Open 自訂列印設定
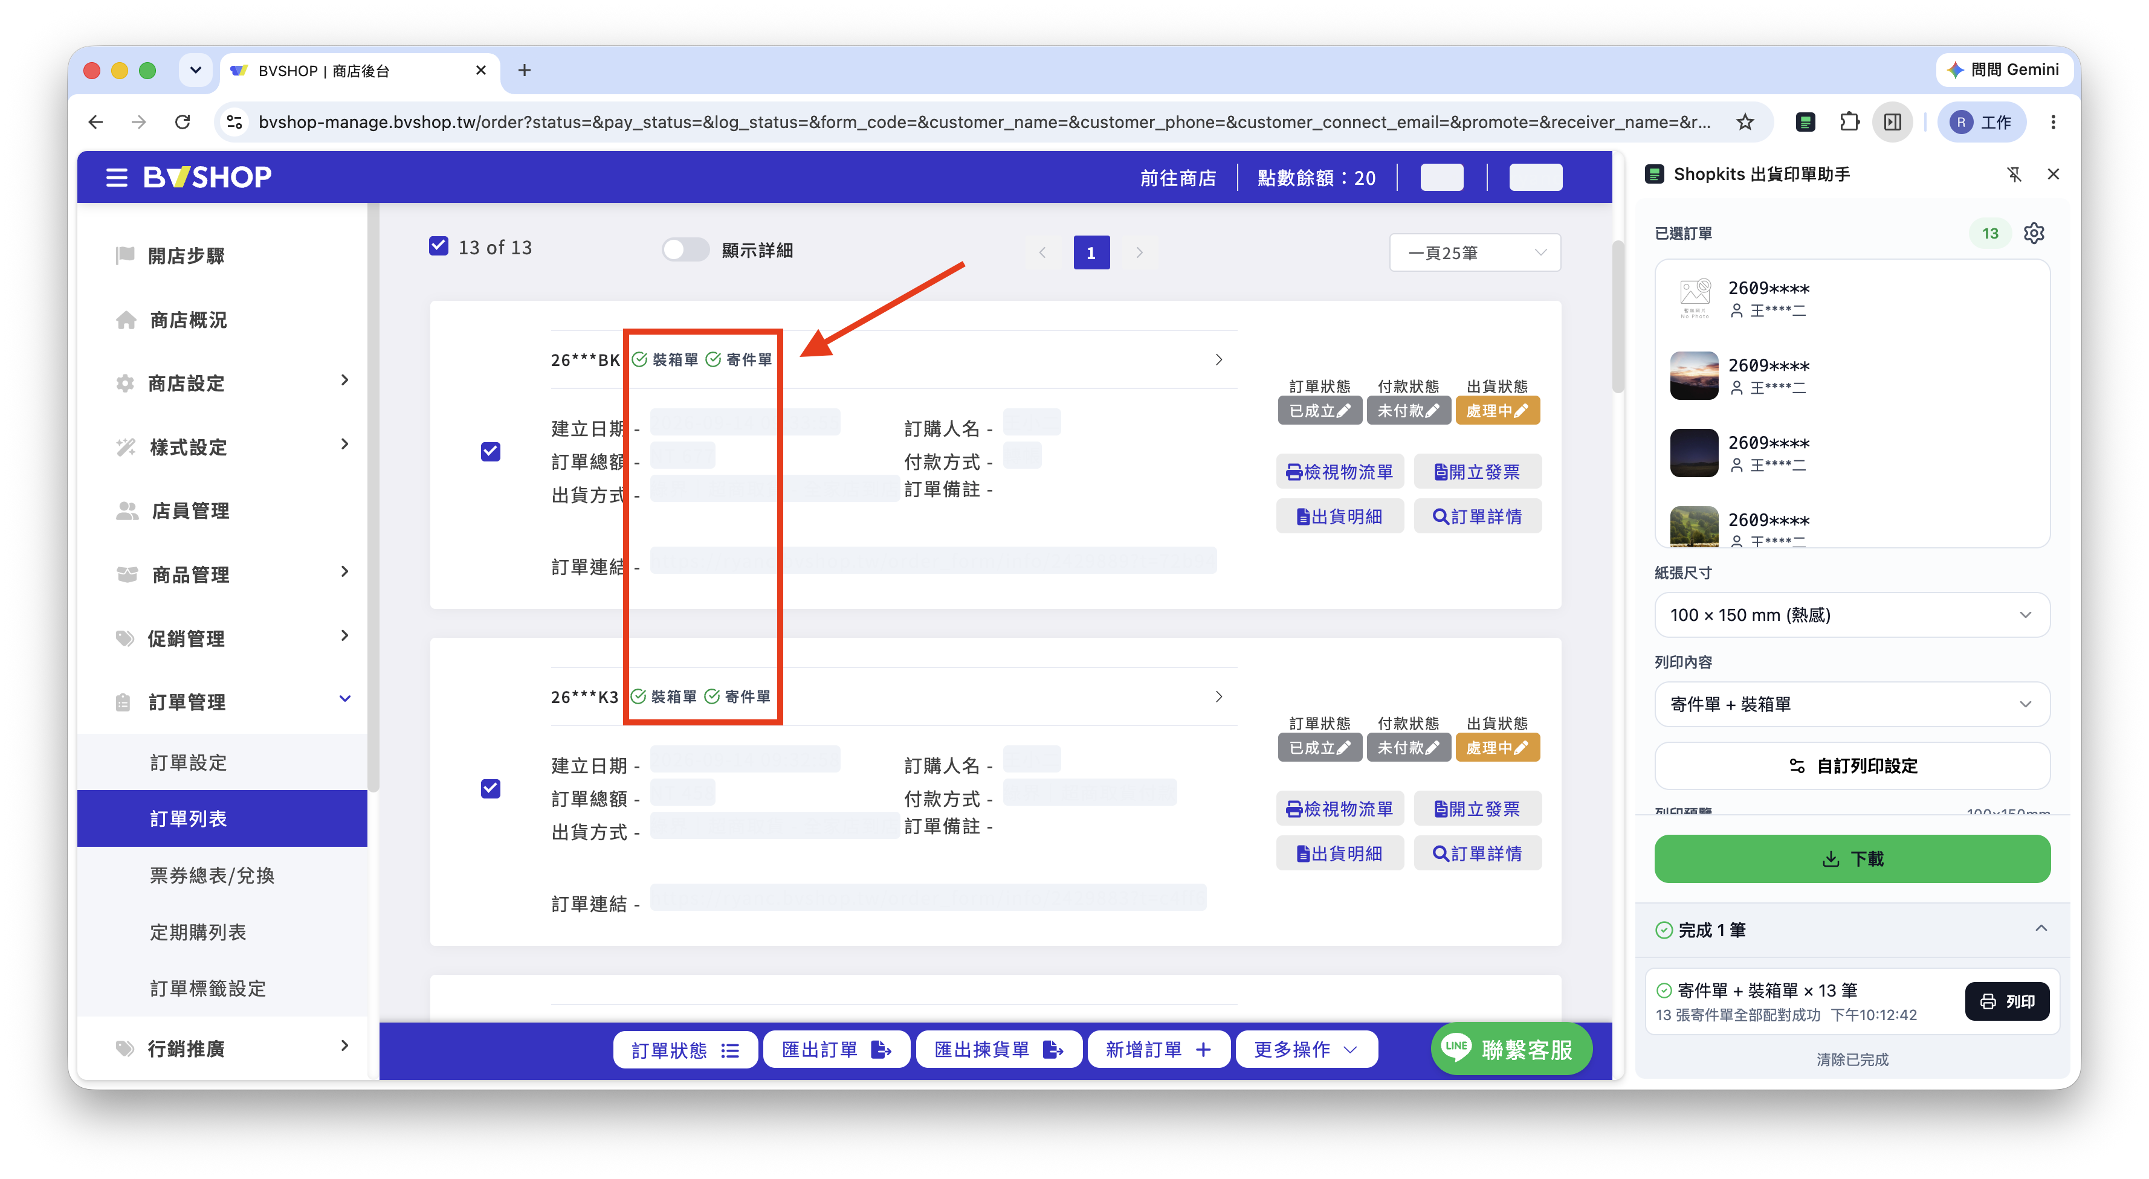Viewport: 2149px width, 1179px height. 1851,765
